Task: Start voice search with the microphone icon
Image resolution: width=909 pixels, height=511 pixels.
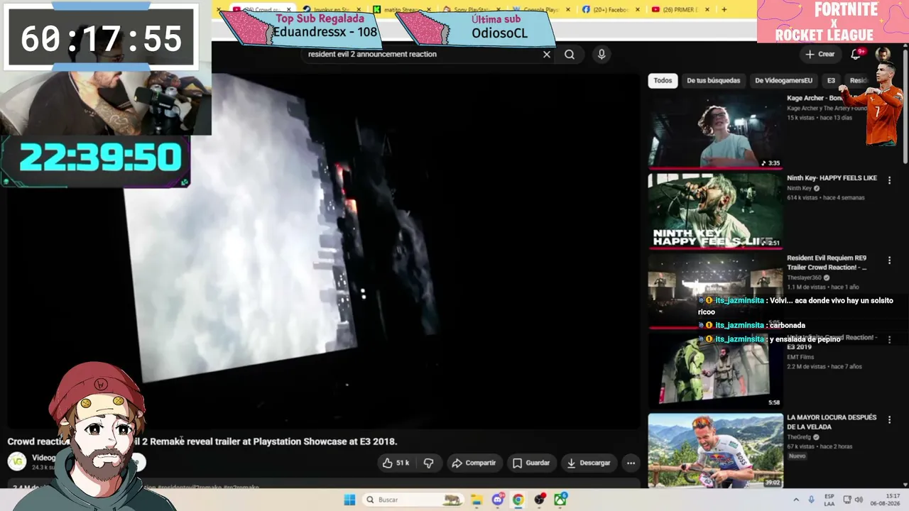Action: pyautogui.click(x=602, y=54)
